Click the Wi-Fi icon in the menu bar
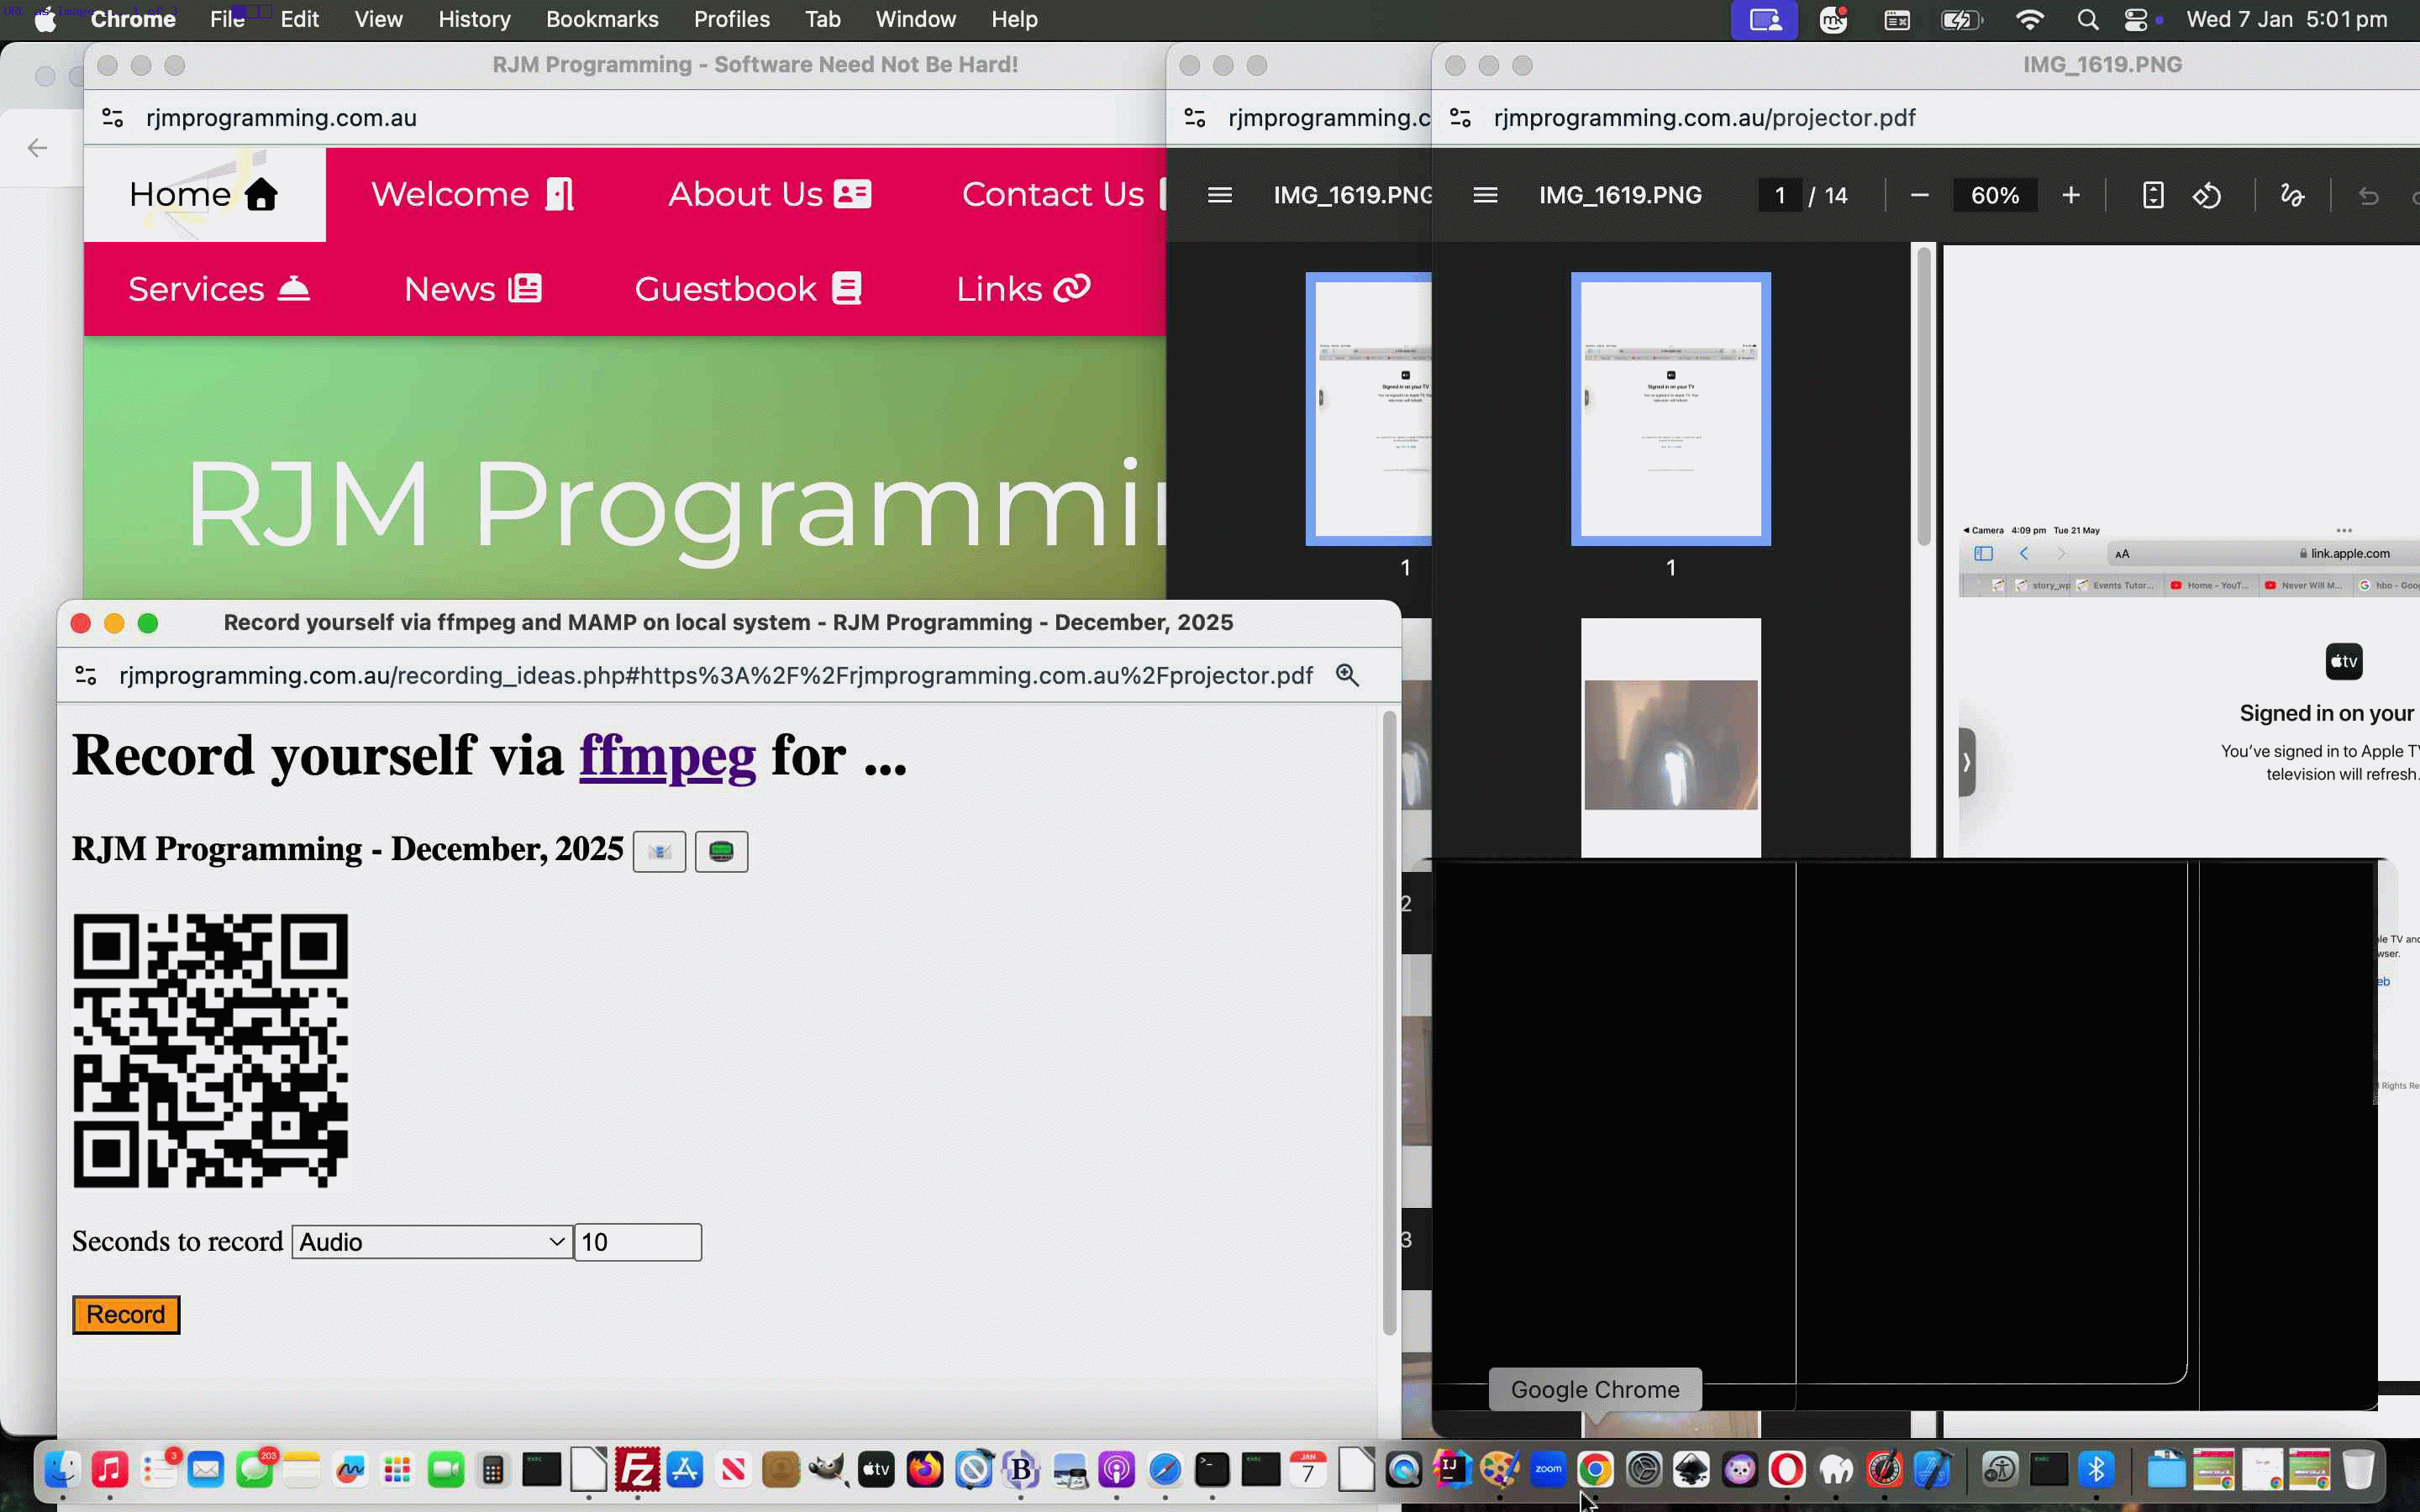Screen dimensions: 2420x1512 point(2030,19)
